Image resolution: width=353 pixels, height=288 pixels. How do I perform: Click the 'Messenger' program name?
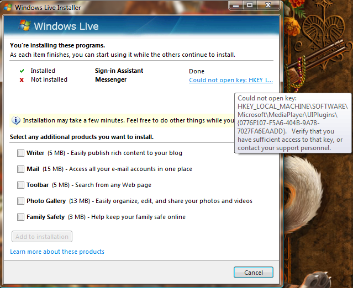click(x=111, y=79)
